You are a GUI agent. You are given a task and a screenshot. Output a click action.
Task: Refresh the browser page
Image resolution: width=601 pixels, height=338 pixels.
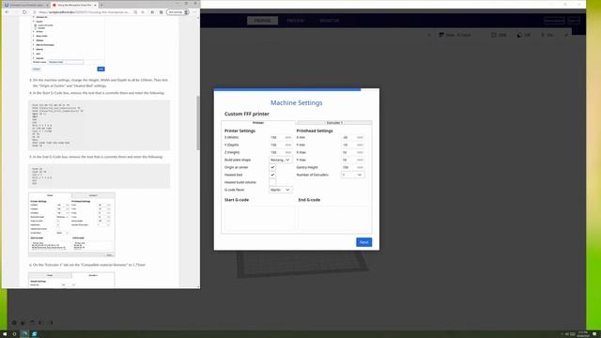[24, 12]
